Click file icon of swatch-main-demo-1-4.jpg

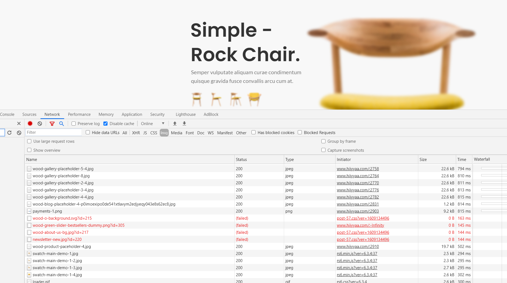pos(29,275)
